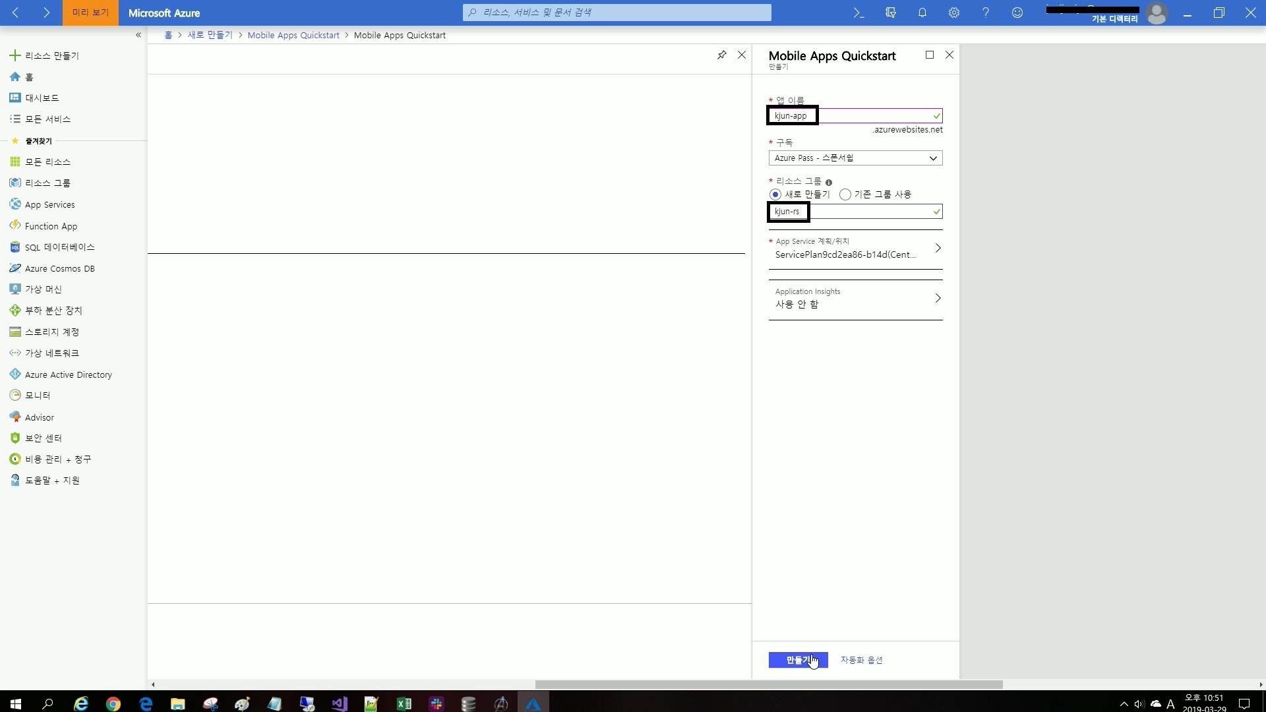Open 모든 서비스 in sidebar

(x=47, y=119)
